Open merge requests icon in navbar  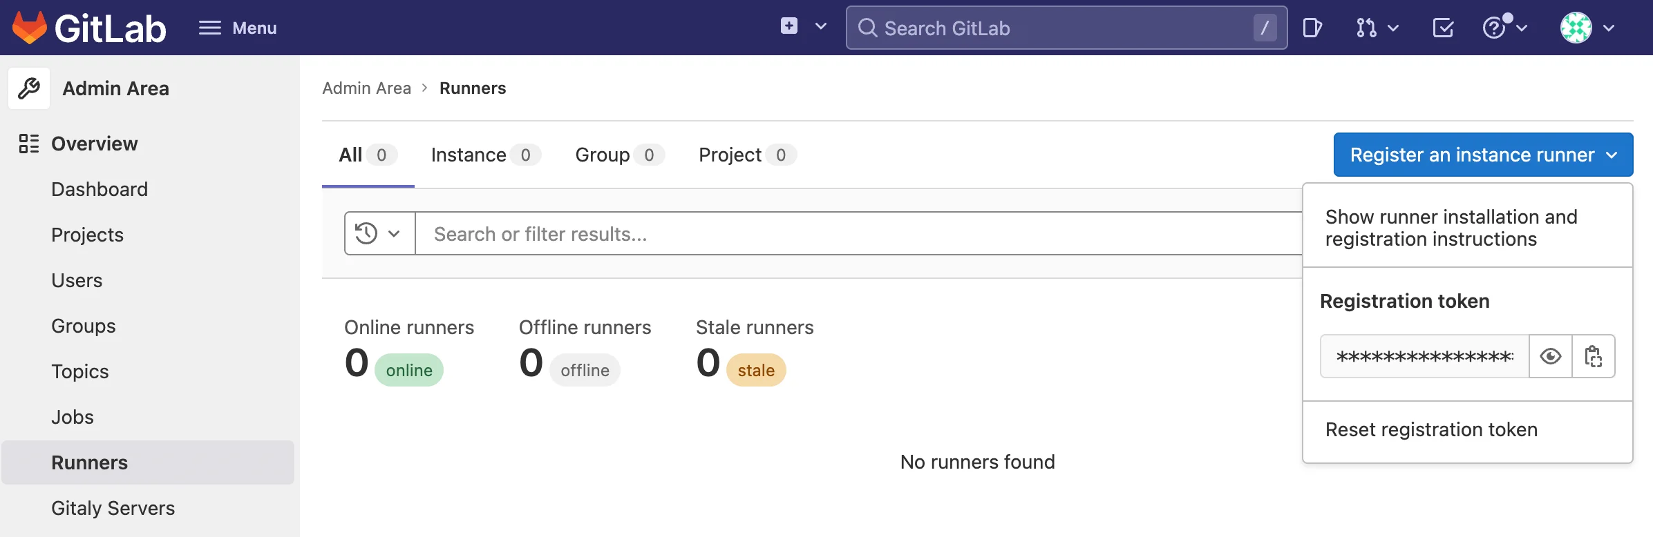(1366, 28)
